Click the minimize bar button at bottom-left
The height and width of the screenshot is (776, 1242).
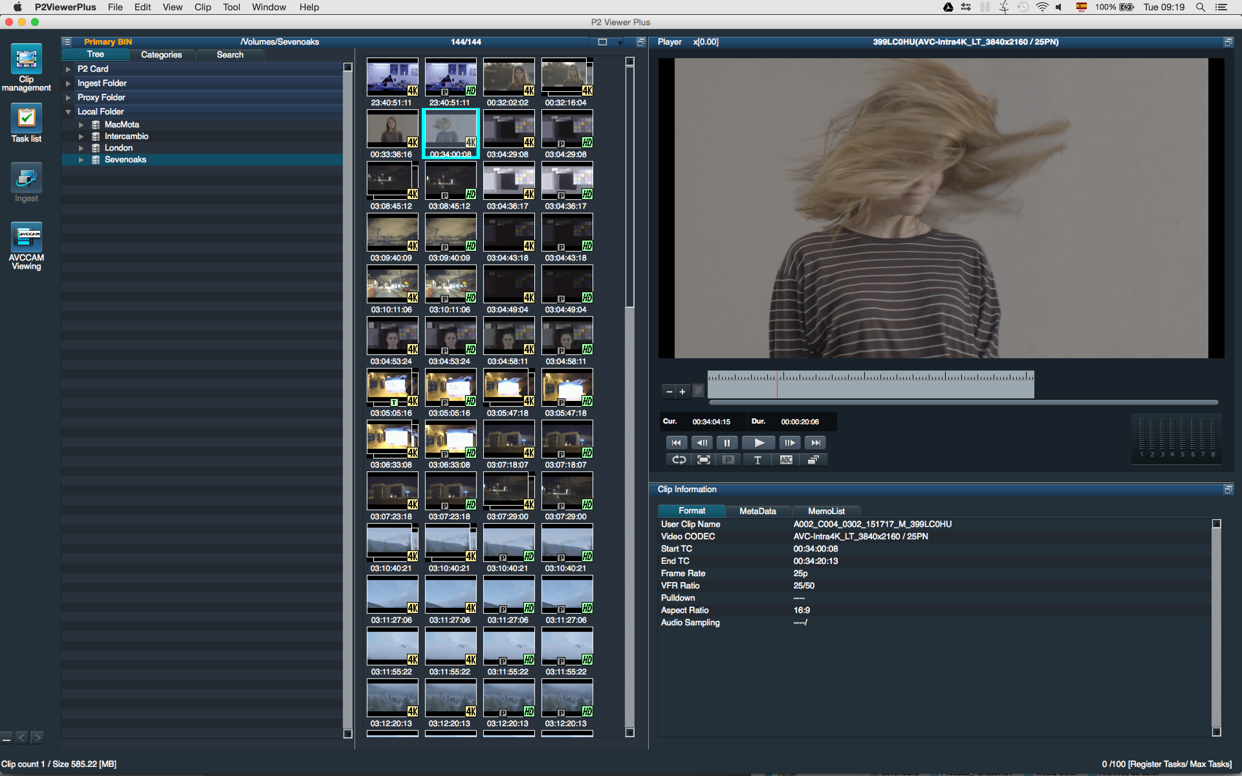click(x=6, y=738)
